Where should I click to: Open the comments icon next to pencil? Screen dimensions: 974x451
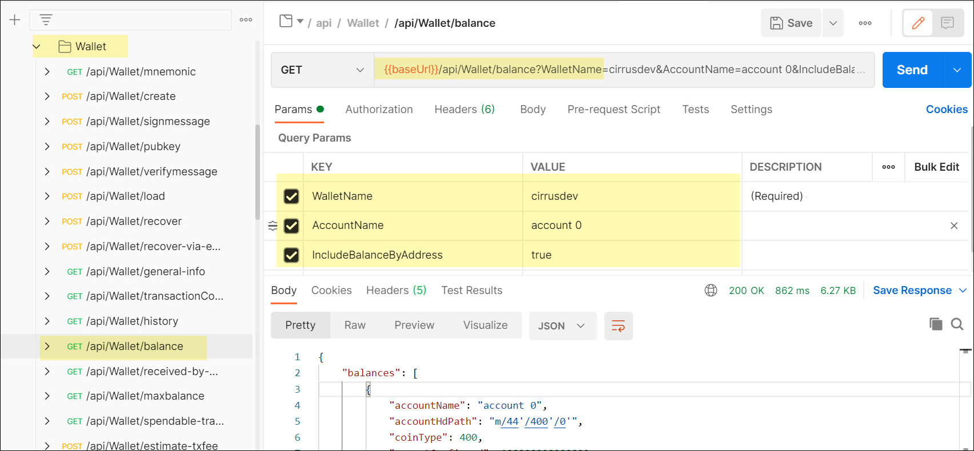947,23
